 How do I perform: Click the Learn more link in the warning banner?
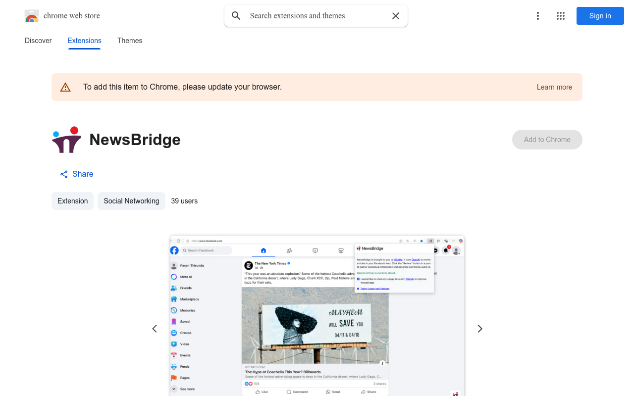(554, 87)
